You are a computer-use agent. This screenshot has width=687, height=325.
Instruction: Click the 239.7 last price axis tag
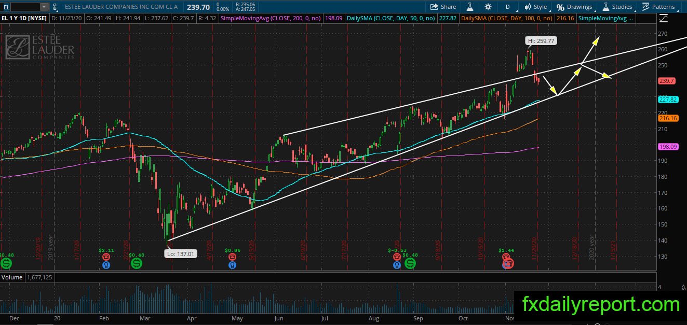(666, 81)
